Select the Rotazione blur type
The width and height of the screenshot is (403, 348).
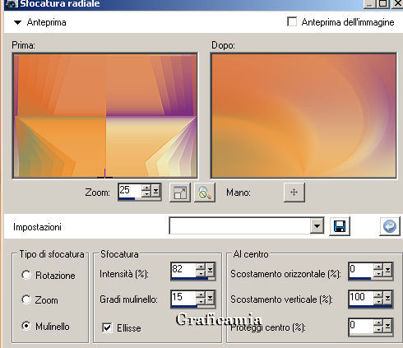click(26, 275)
